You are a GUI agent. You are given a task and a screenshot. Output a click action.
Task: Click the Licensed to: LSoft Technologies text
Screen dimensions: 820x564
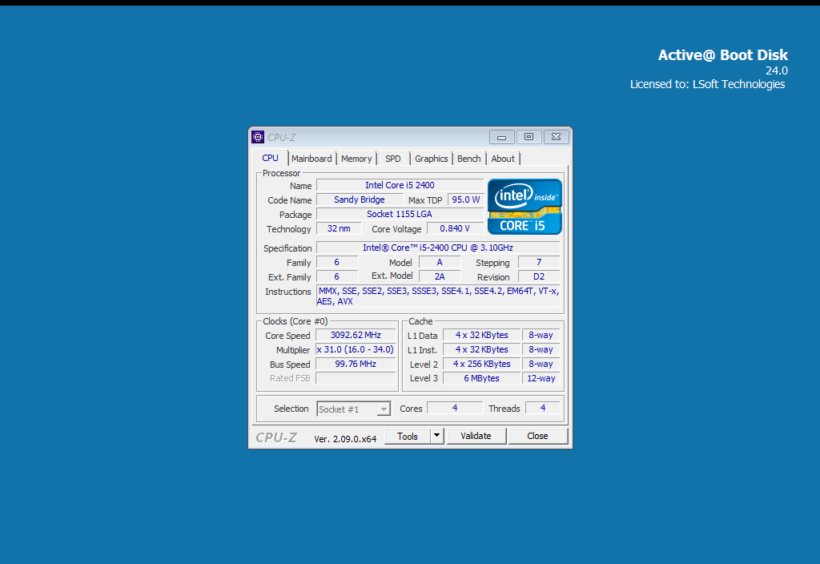pyautogui.click(x=708, y=84)
